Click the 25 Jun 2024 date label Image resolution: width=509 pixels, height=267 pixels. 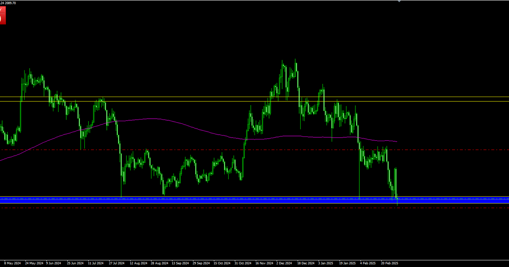point(75,263)
